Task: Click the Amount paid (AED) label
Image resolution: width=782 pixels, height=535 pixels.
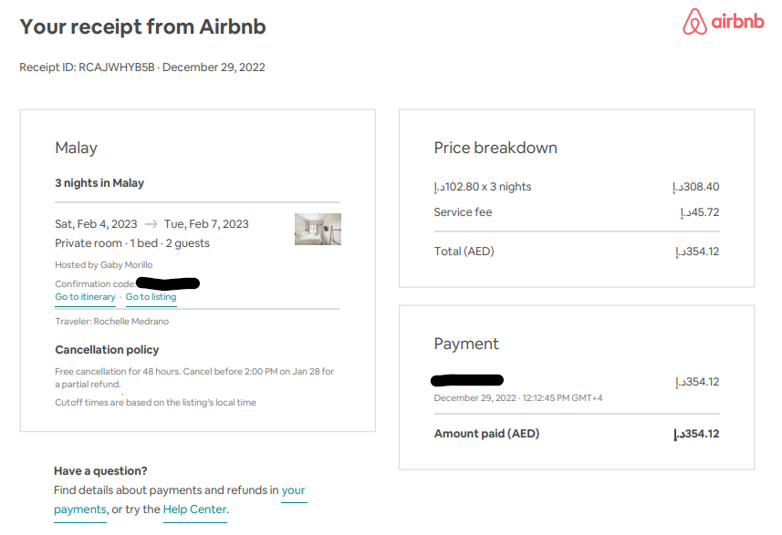Action: 486,434
